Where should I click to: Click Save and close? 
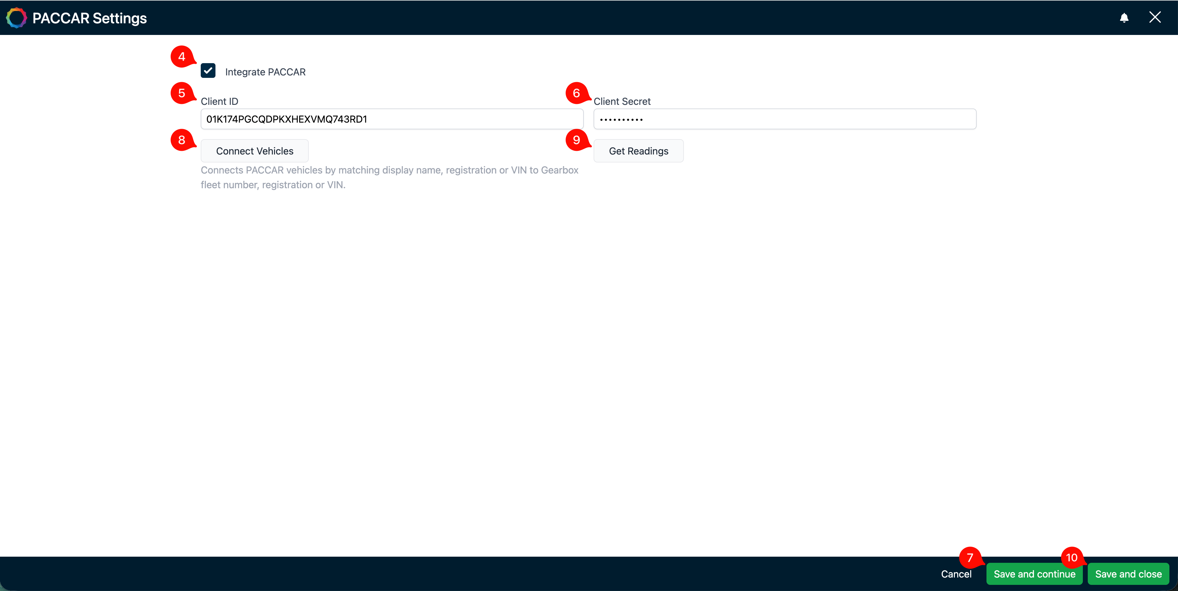[1128, 574]
